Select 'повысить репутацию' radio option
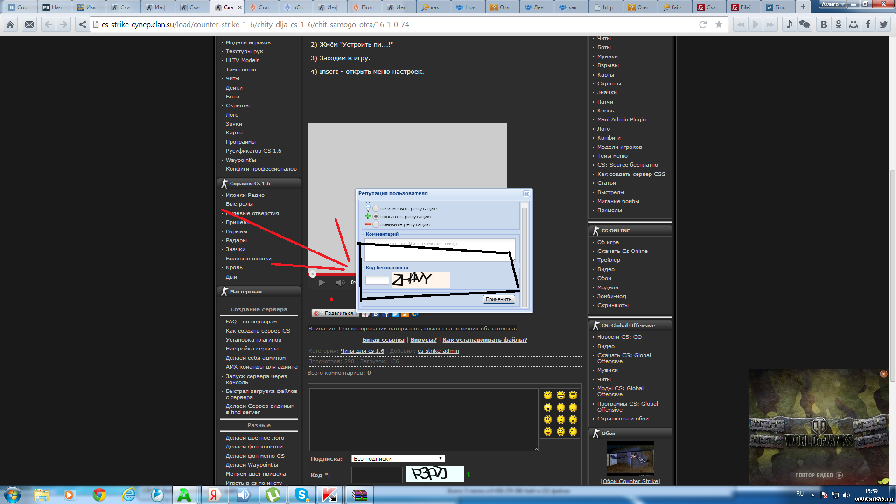 [x=376, y=217]
